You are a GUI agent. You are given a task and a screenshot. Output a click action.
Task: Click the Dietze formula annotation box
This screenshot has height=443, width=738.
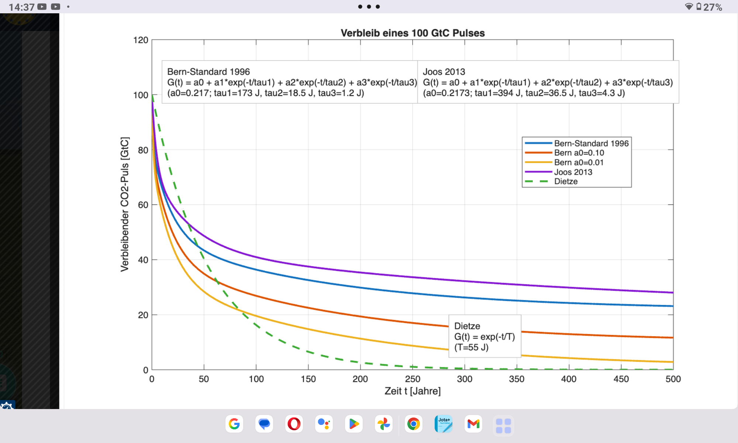coord(484,336)
